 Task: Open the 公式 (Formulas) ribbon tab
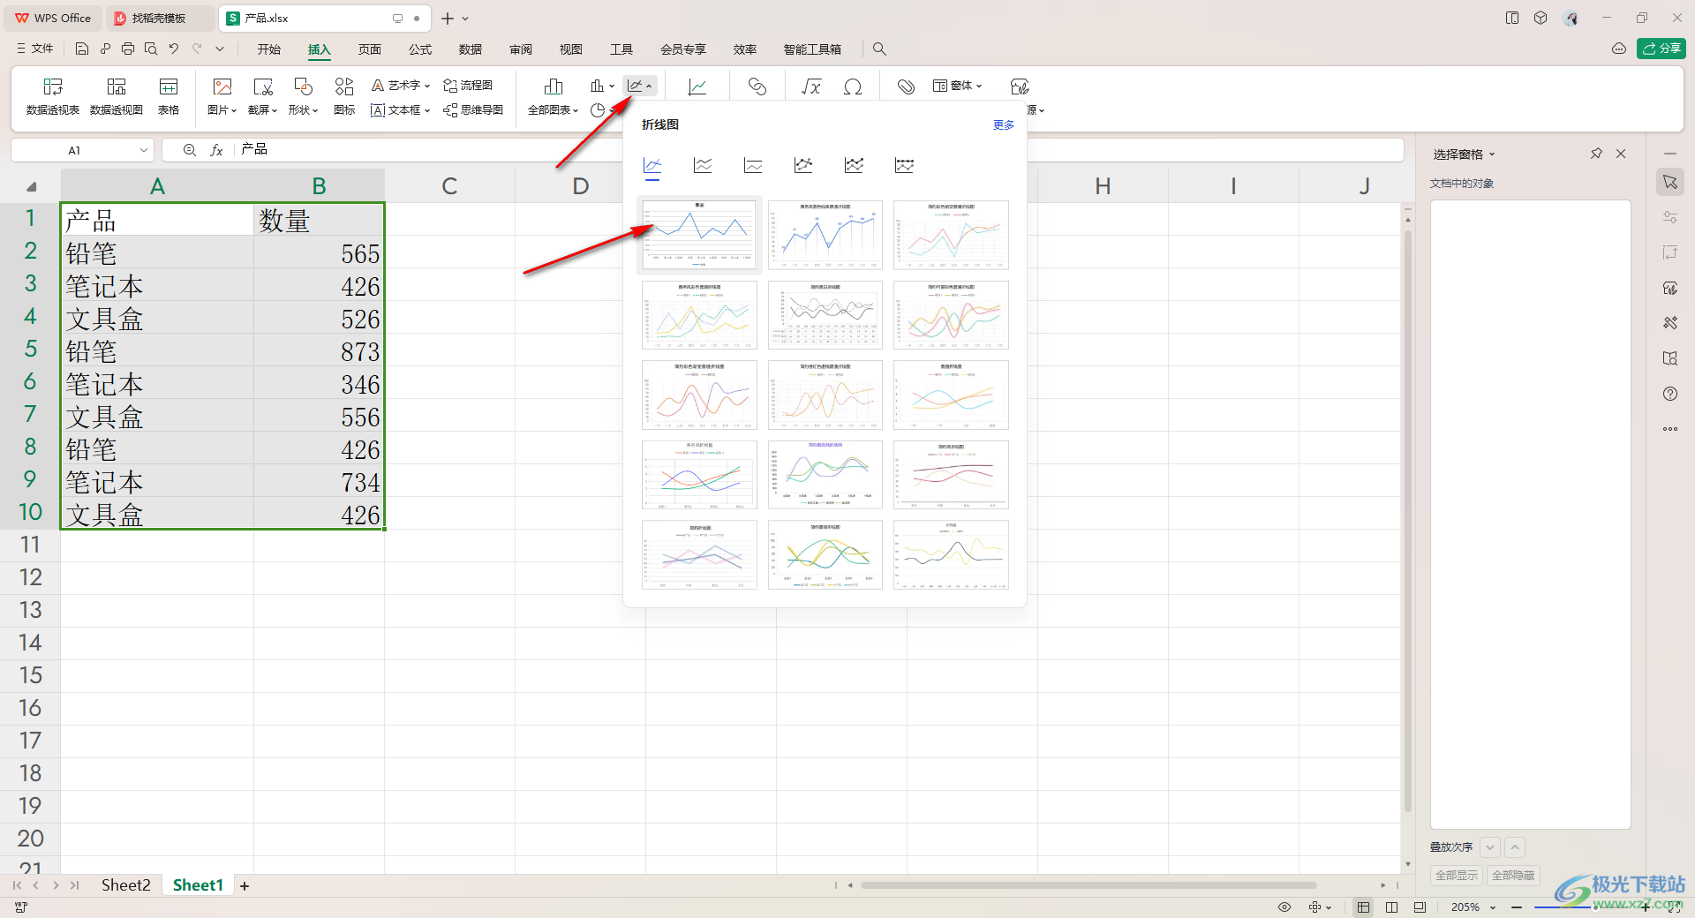point(420,49)
